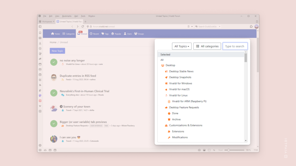The image size is (296, 166).
Task: Open page actions code icon
Action: coord(214,150)
